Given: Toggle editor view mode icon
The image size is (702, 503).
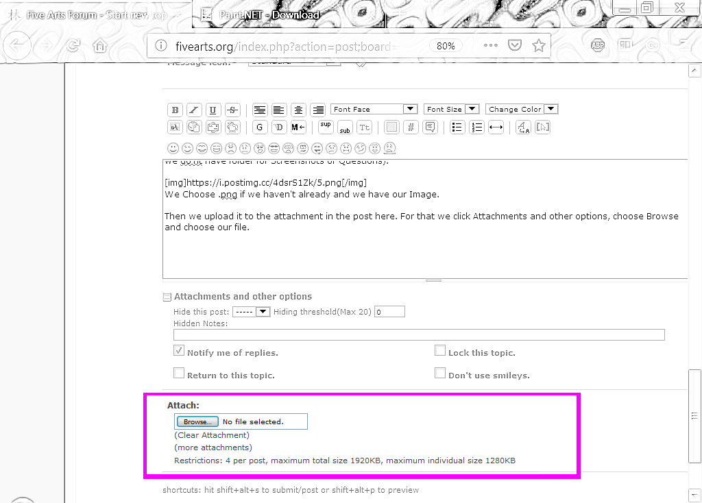Looking at the screenshot, I should point(542,127).
